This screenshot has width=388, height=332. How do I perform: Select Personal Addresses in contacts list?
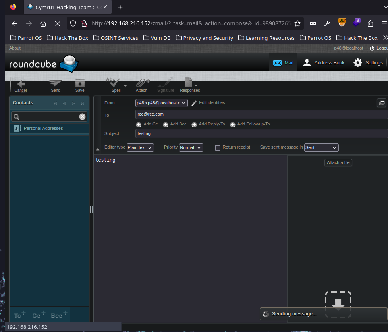pos(49,128)
